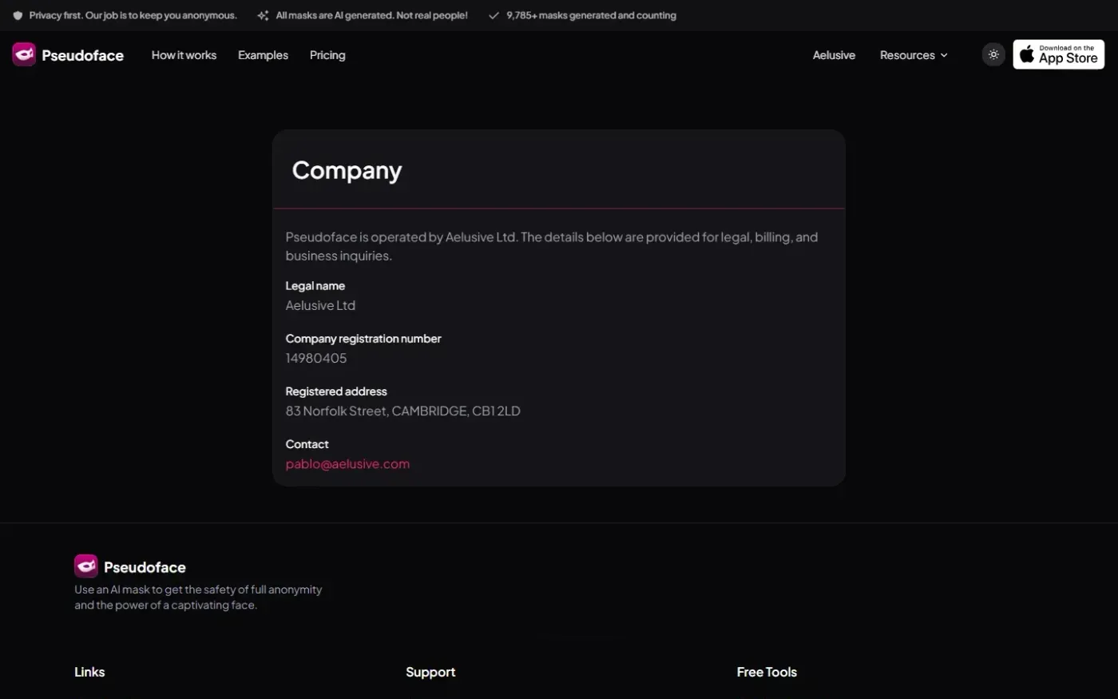The width and height of the screenshot is (1118, 699).
Task: Click the 'All masks are AI generated' text
Action: pos(372,15)
